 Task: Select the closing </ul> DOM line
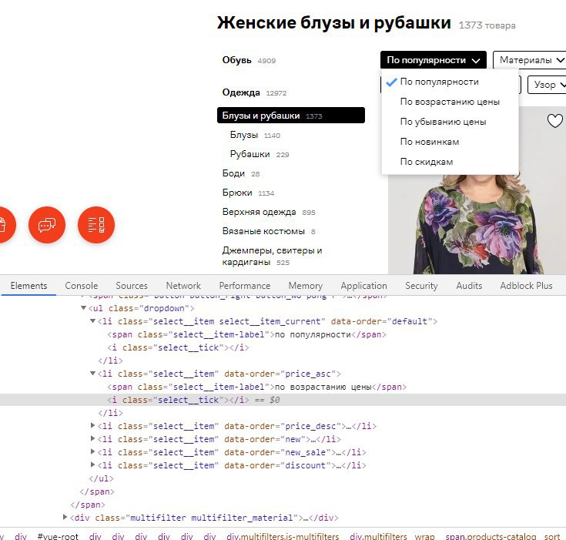click(x=101, y=478)
